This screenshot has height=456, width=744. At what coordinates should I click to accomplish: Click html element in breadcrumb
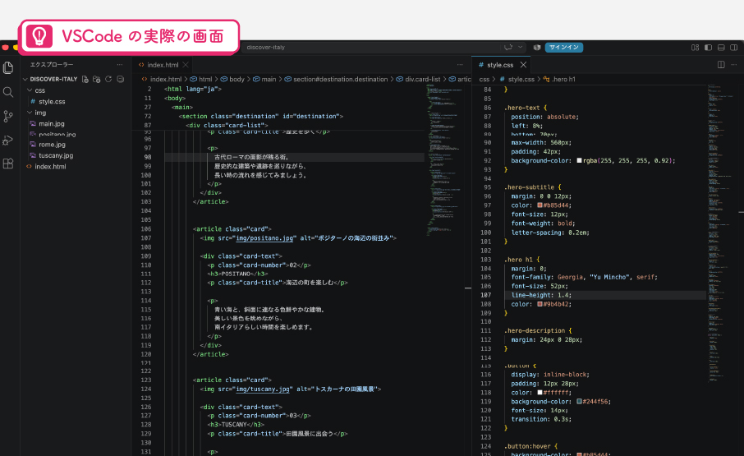pyautogui.click(x=205, y=79)
